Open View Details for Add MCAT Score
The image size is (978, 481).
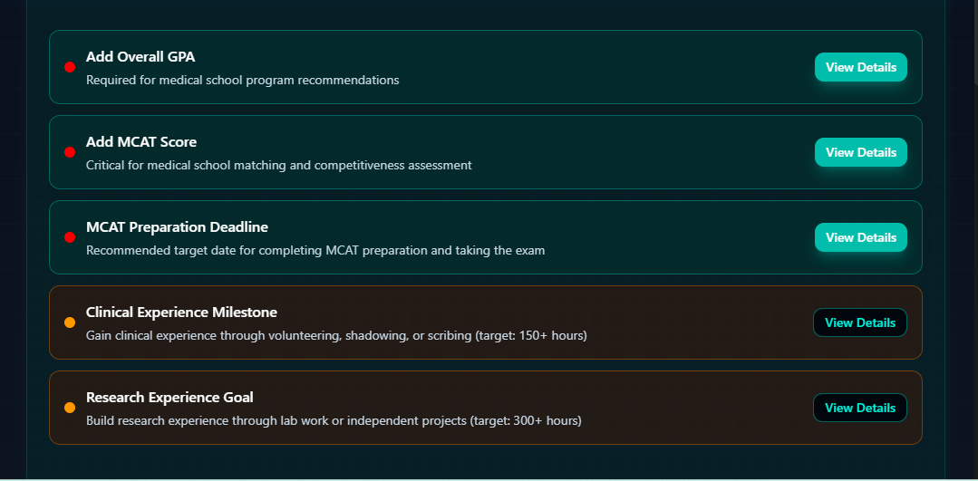click(860, 152)
